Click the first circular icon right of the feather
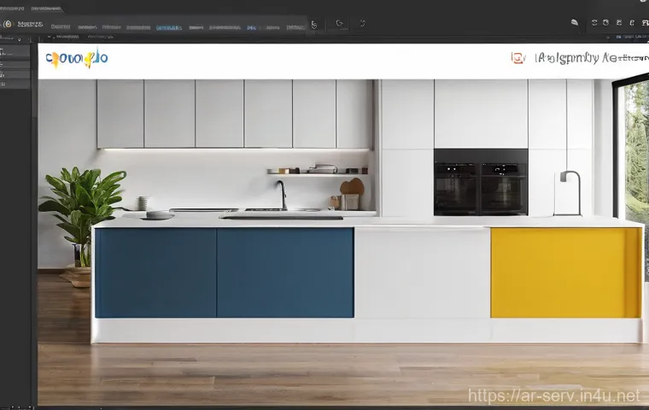Viewport: 649px width, 410px height. (x=595, y=23)
